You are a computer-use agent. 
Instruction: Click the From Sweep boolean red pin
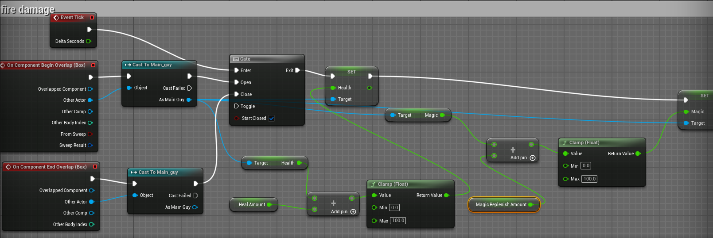[90, 134]
